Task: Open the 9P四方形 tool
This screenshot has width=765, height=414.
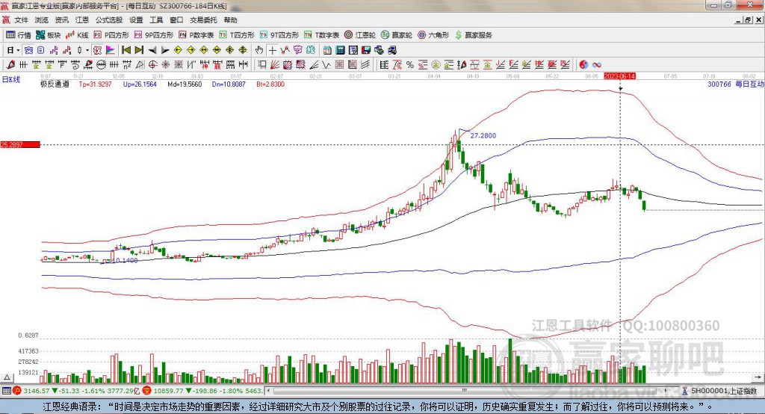Action: tap(154, 35)
